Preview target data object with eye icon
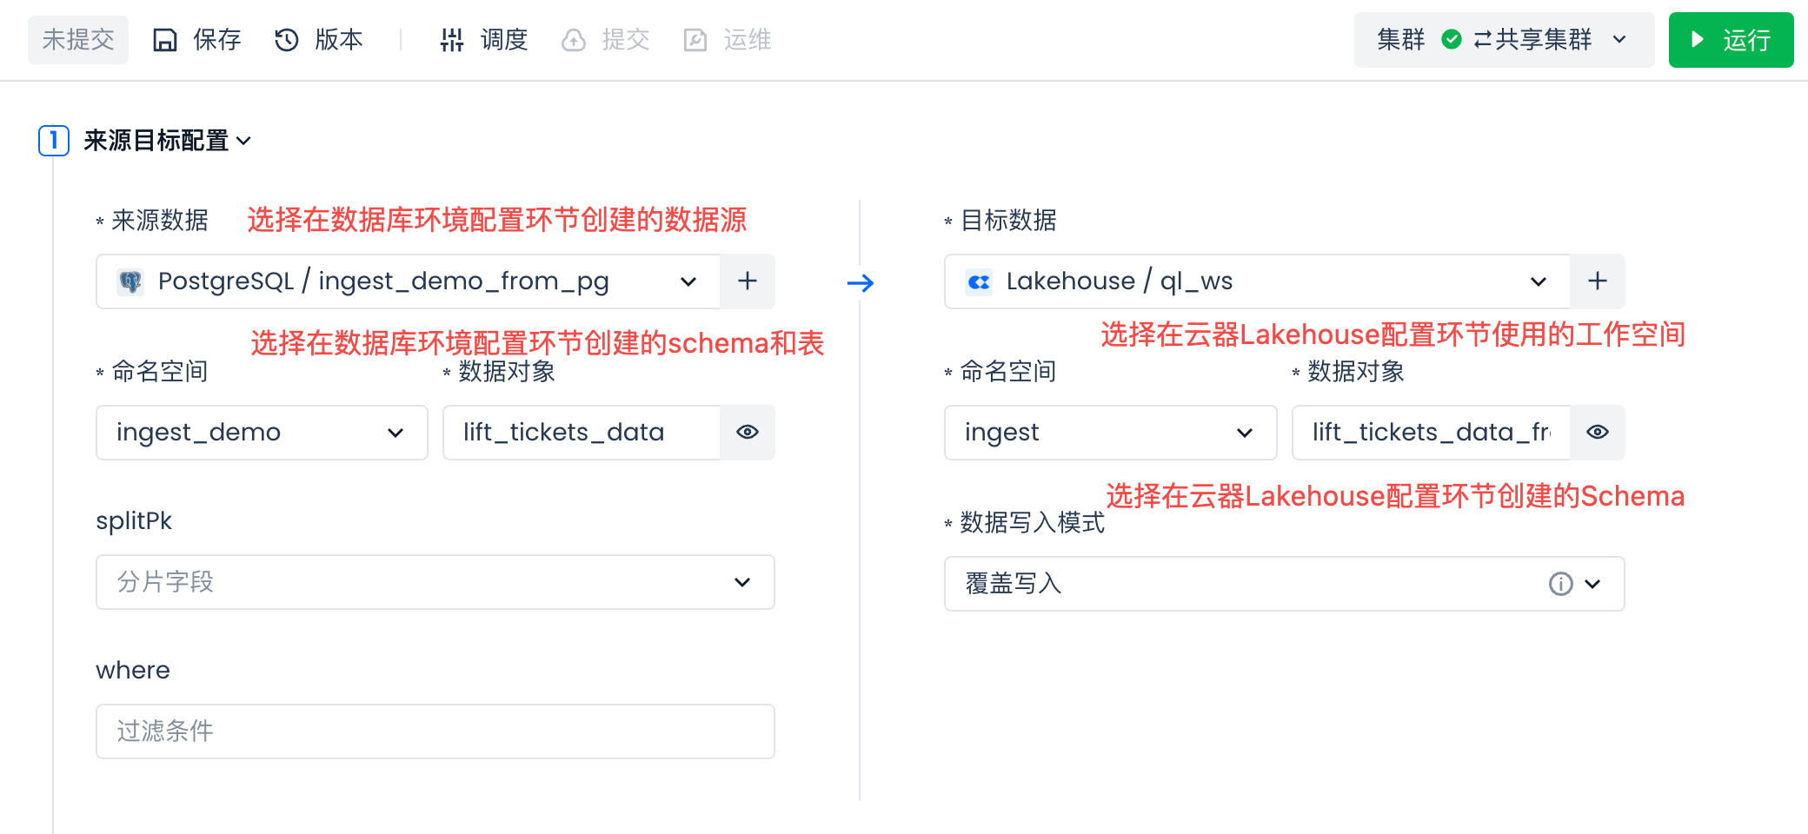 (1597, 433)
